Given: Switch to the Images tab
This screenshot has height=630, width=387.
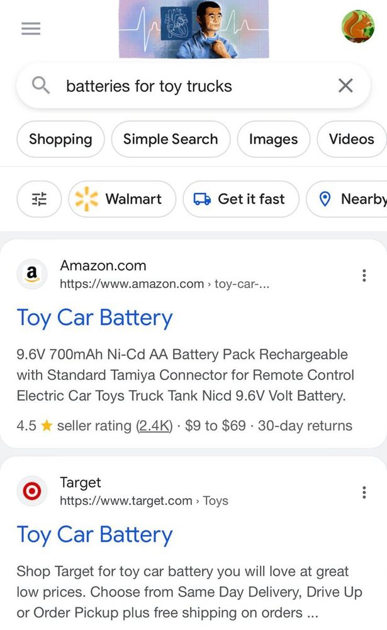Looking at the screenshot, I should point(273,139).
